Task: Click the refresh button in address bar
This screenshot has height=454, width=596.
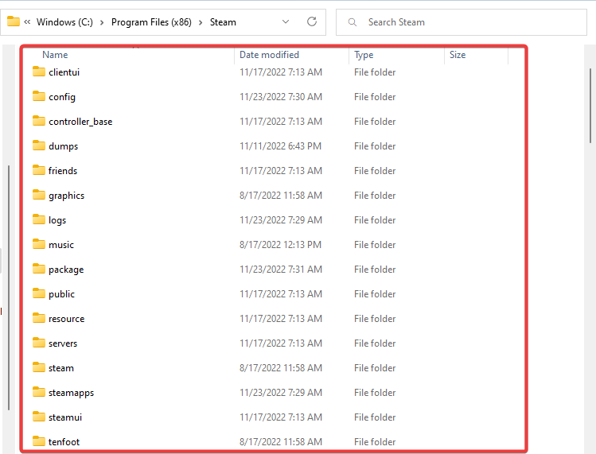Action: (312, 22)
